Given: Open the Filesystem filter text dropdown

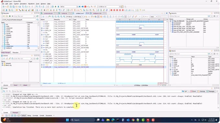Looking at the screenshot, I should pyautogui.click(x=35, y=16).
